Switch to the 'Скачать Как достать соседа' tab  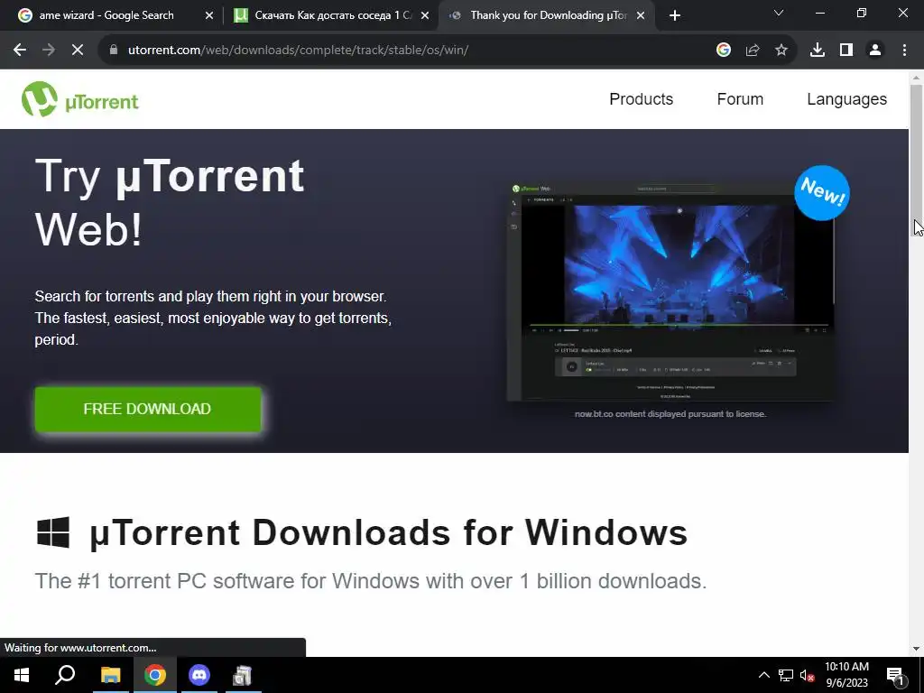coord(330,15)
